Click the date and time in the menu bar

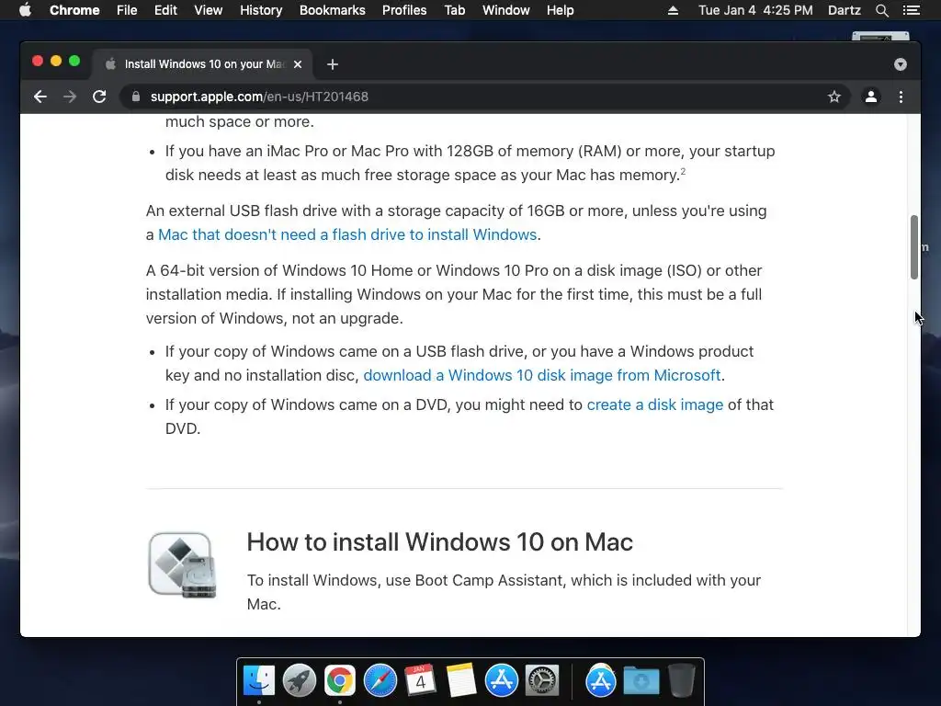pyautogui.click(x=755, y=10)
